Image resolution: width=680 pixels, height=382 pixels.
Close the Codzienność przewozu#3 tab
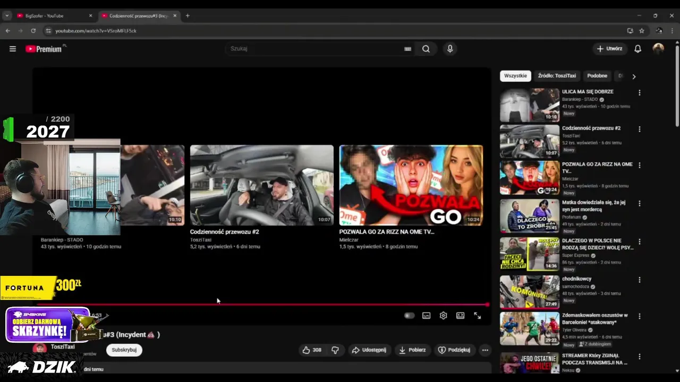tap(175, 16)
